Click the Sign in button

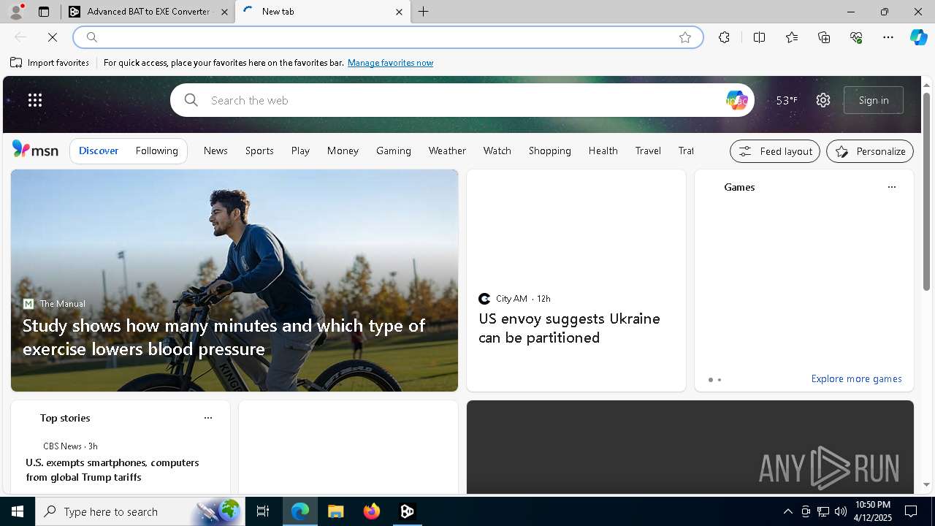click(874, 100)
